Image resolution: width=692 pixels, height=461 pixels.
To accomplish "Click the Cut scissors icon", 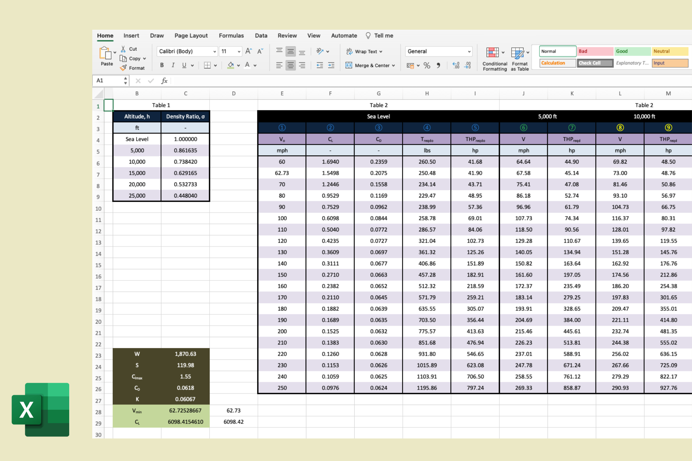I will (123, 49).
